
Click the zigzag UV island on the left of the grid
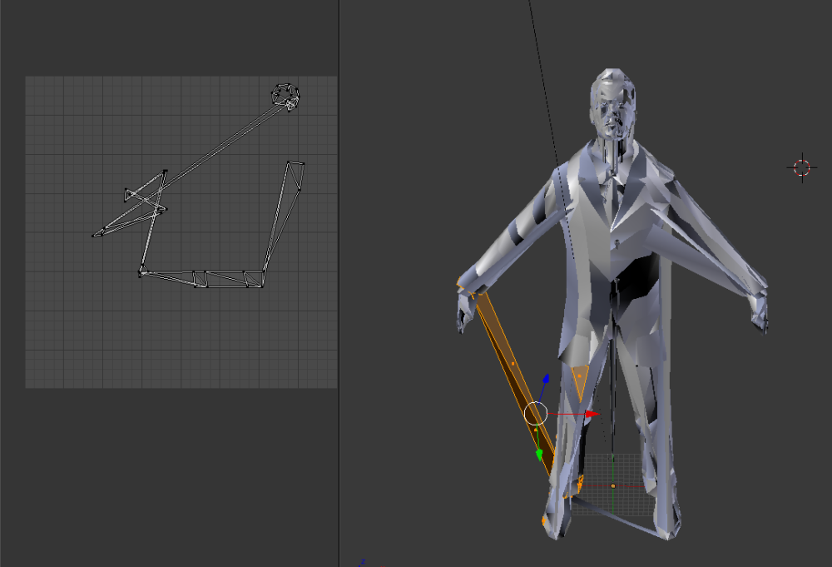click(146, 200)
